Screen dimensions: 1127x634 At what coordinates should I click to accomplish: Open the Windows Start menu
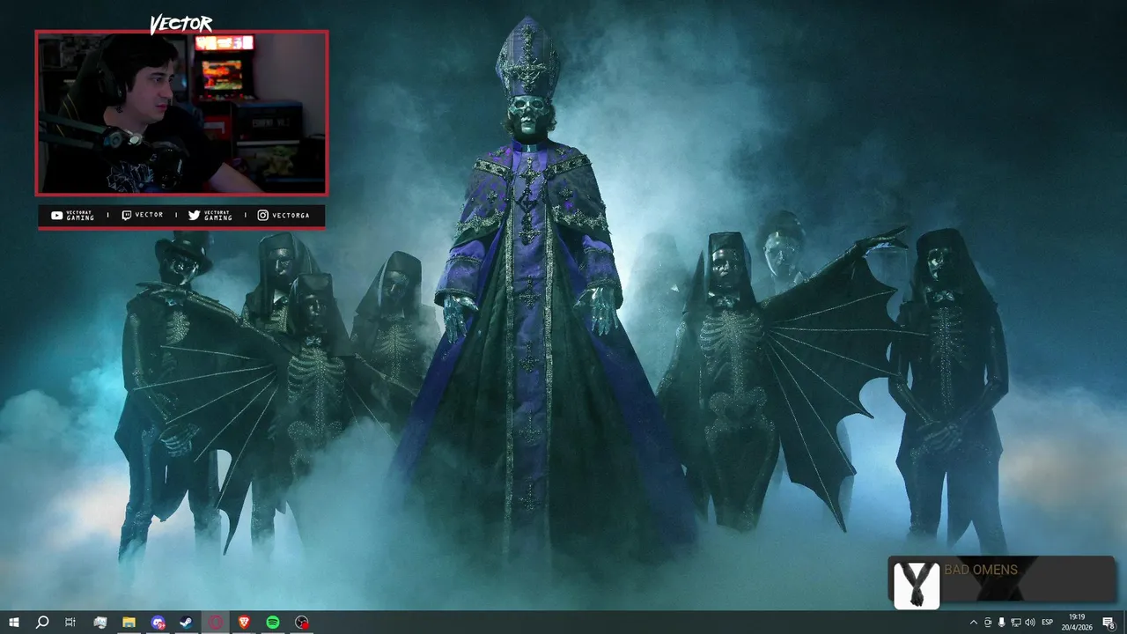[x=14, y=623]
